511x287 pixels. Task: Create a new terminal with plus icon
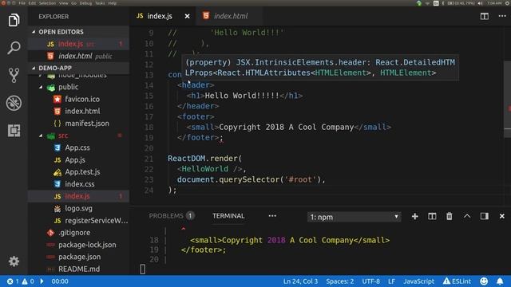coord(414,216)
